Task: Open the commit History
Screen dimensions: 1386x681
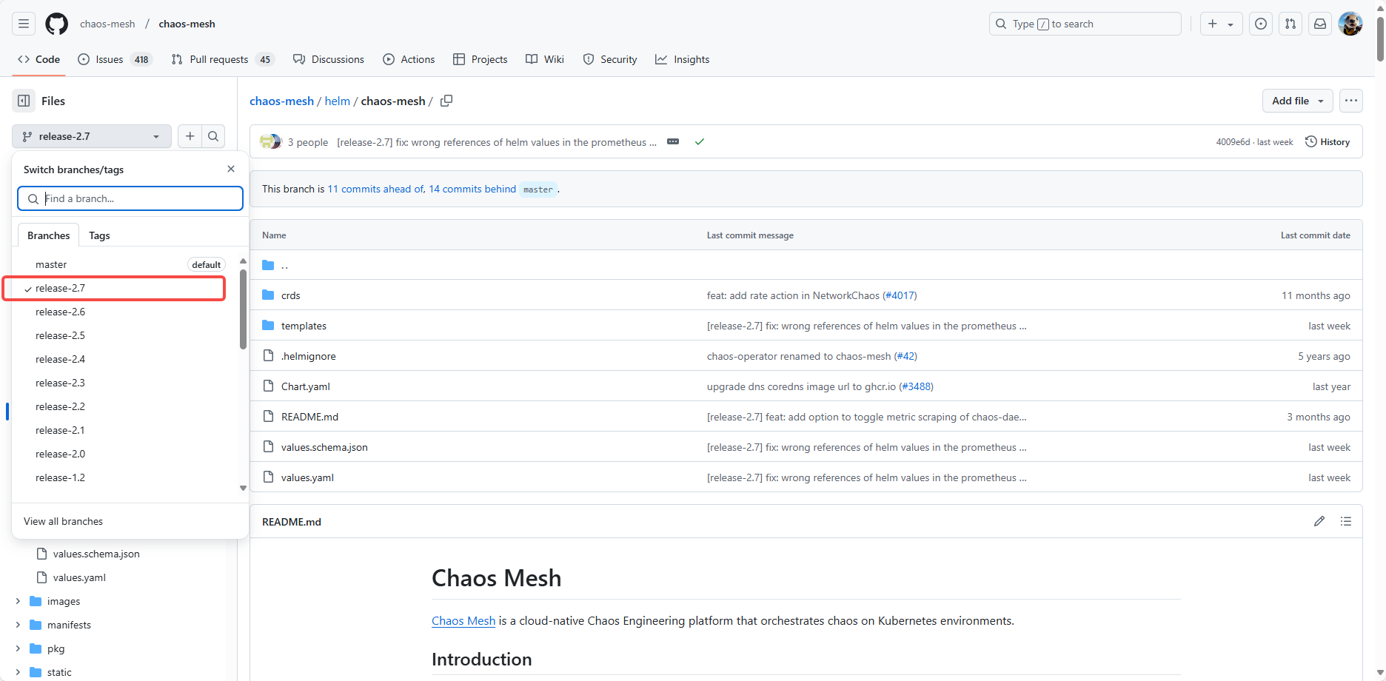Action: (x=1328, y=141)
